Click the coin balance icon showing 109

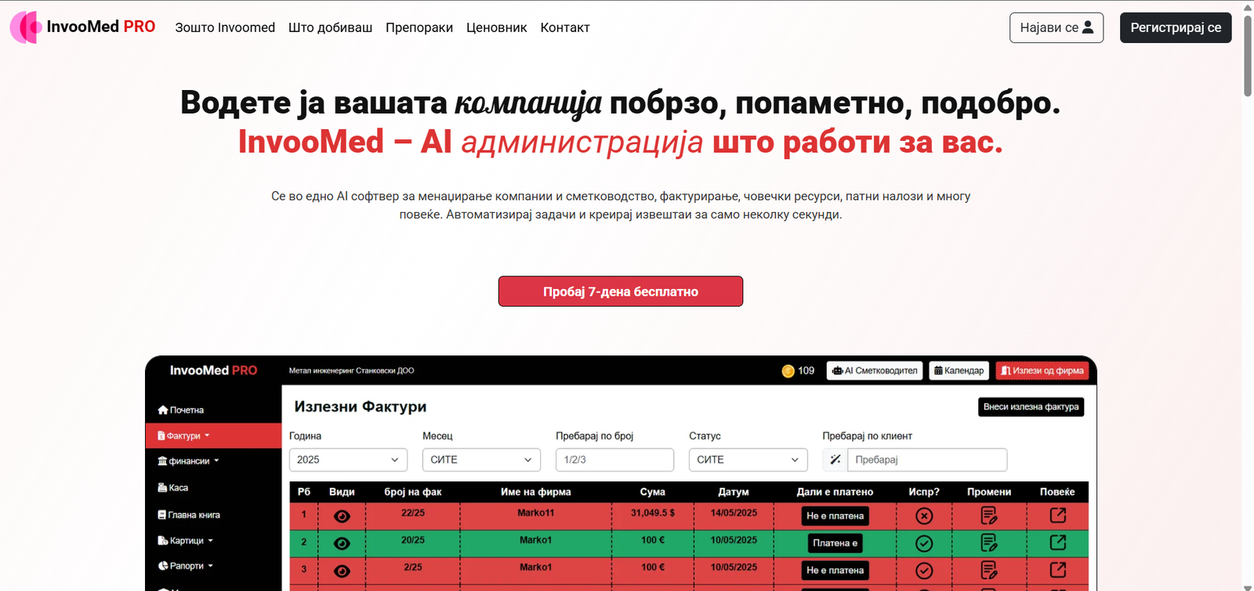pos(788,371)
